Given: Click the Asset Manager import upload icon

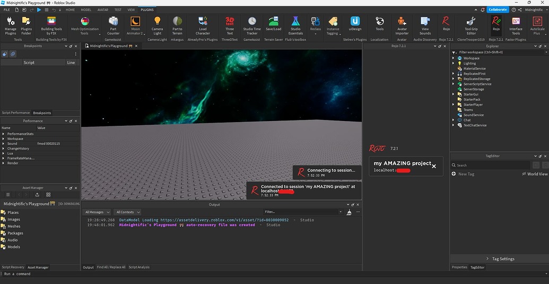Looking at the screenshot, I should pyautogui.click(x=37, y=195).
